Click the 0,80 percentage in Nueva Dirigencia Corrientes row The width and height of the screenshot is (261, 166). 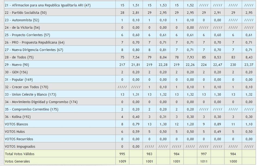136,50
